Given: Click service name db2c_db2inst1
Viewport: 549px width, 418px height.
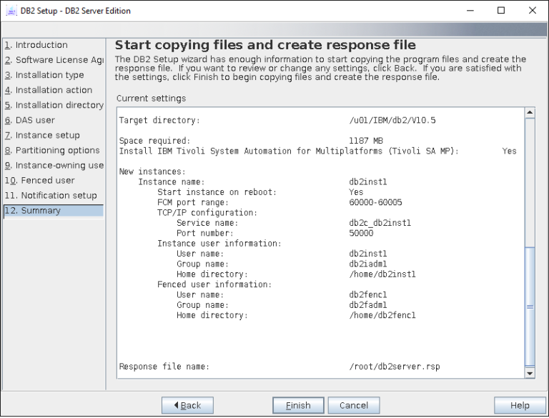Looking at the screenshot, I should point(380,223).
